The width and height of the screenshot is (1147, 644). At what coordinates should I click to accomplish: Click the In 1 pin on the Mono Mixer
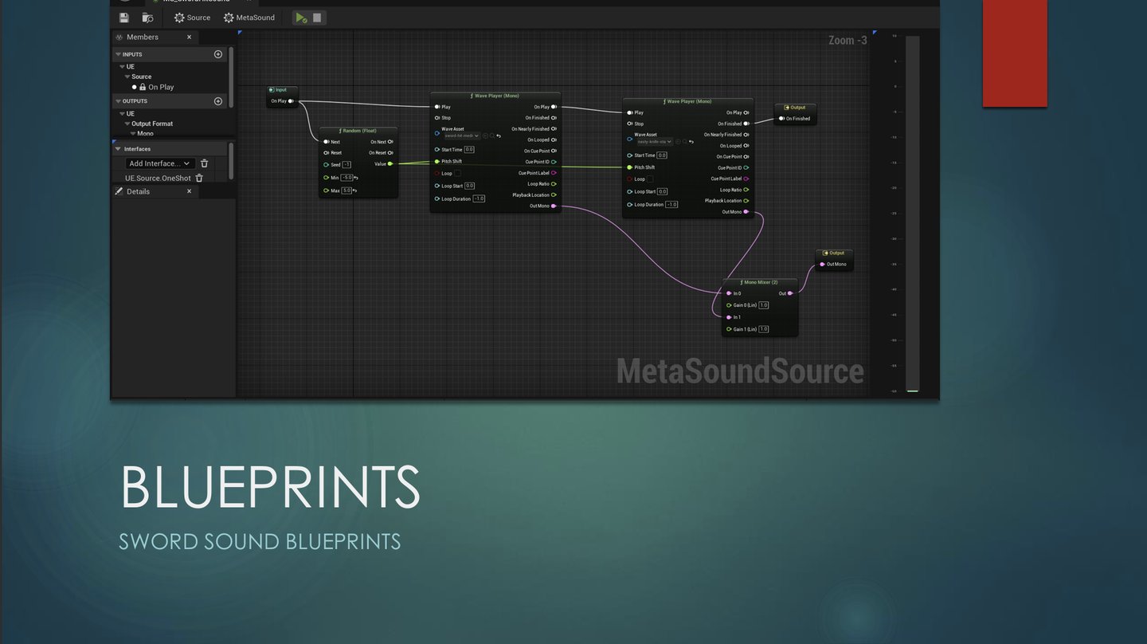(x=729, y=317)
